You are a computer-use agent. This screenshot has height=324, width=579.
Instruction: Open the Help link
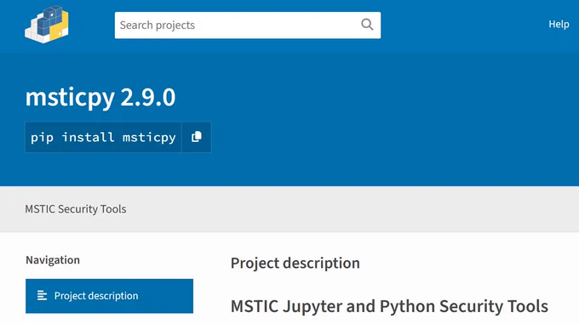[559, 25]
